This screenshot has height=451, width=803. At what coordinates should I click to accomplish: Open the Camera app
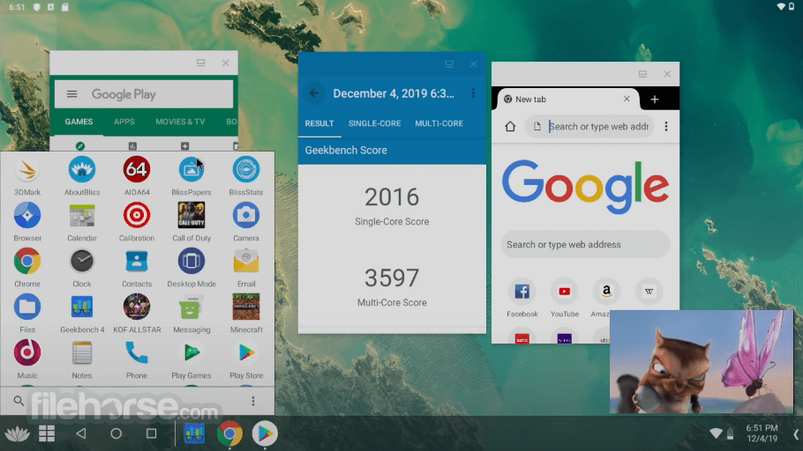(246, 215)
